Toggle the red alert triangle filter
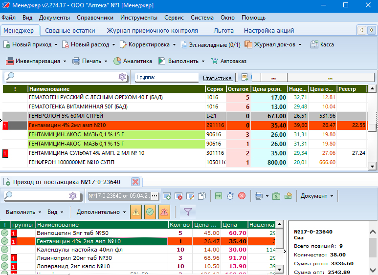Screen dimensions: 378x275 click(164, 212)
